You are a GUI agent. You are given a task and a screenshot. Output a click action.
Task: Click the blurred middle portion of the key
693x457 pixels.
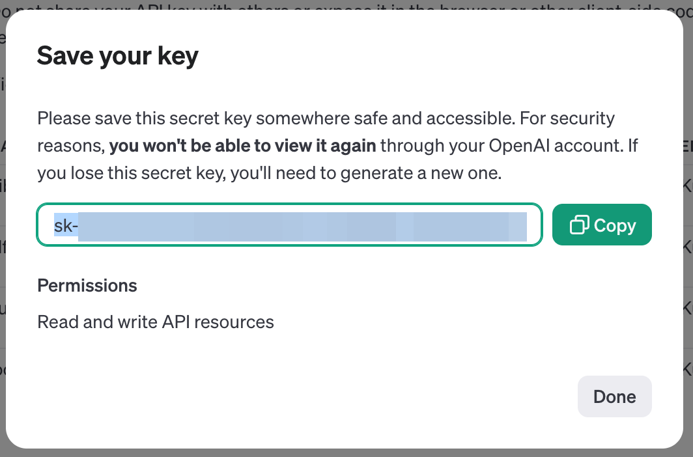[x=300, y=225]
